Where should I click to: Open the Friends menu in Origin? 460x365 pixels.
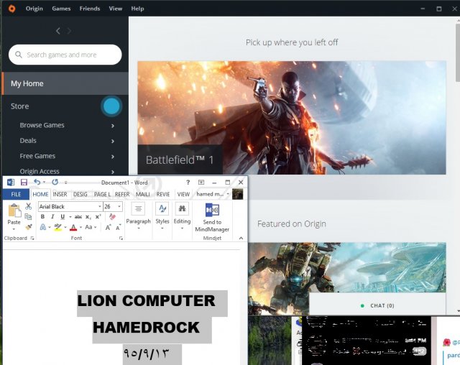90,9
